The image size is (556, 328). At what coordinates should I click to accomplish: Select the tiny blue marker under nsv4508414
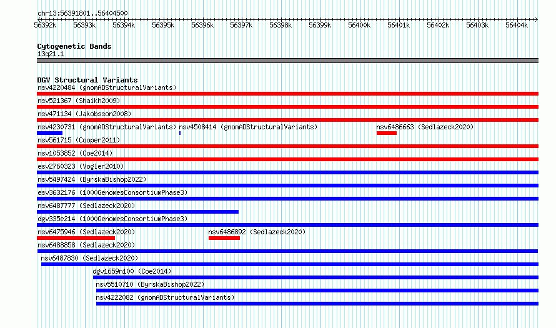pos(180,133)
